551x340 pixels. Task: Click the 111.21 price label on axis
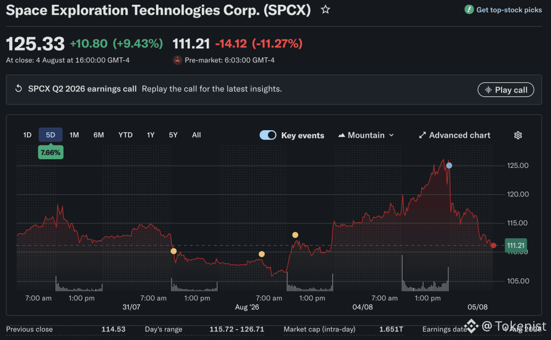coord(516,245)
